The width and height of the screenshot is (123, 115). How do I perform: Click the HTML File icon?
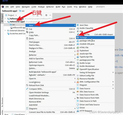coord(78,48)
